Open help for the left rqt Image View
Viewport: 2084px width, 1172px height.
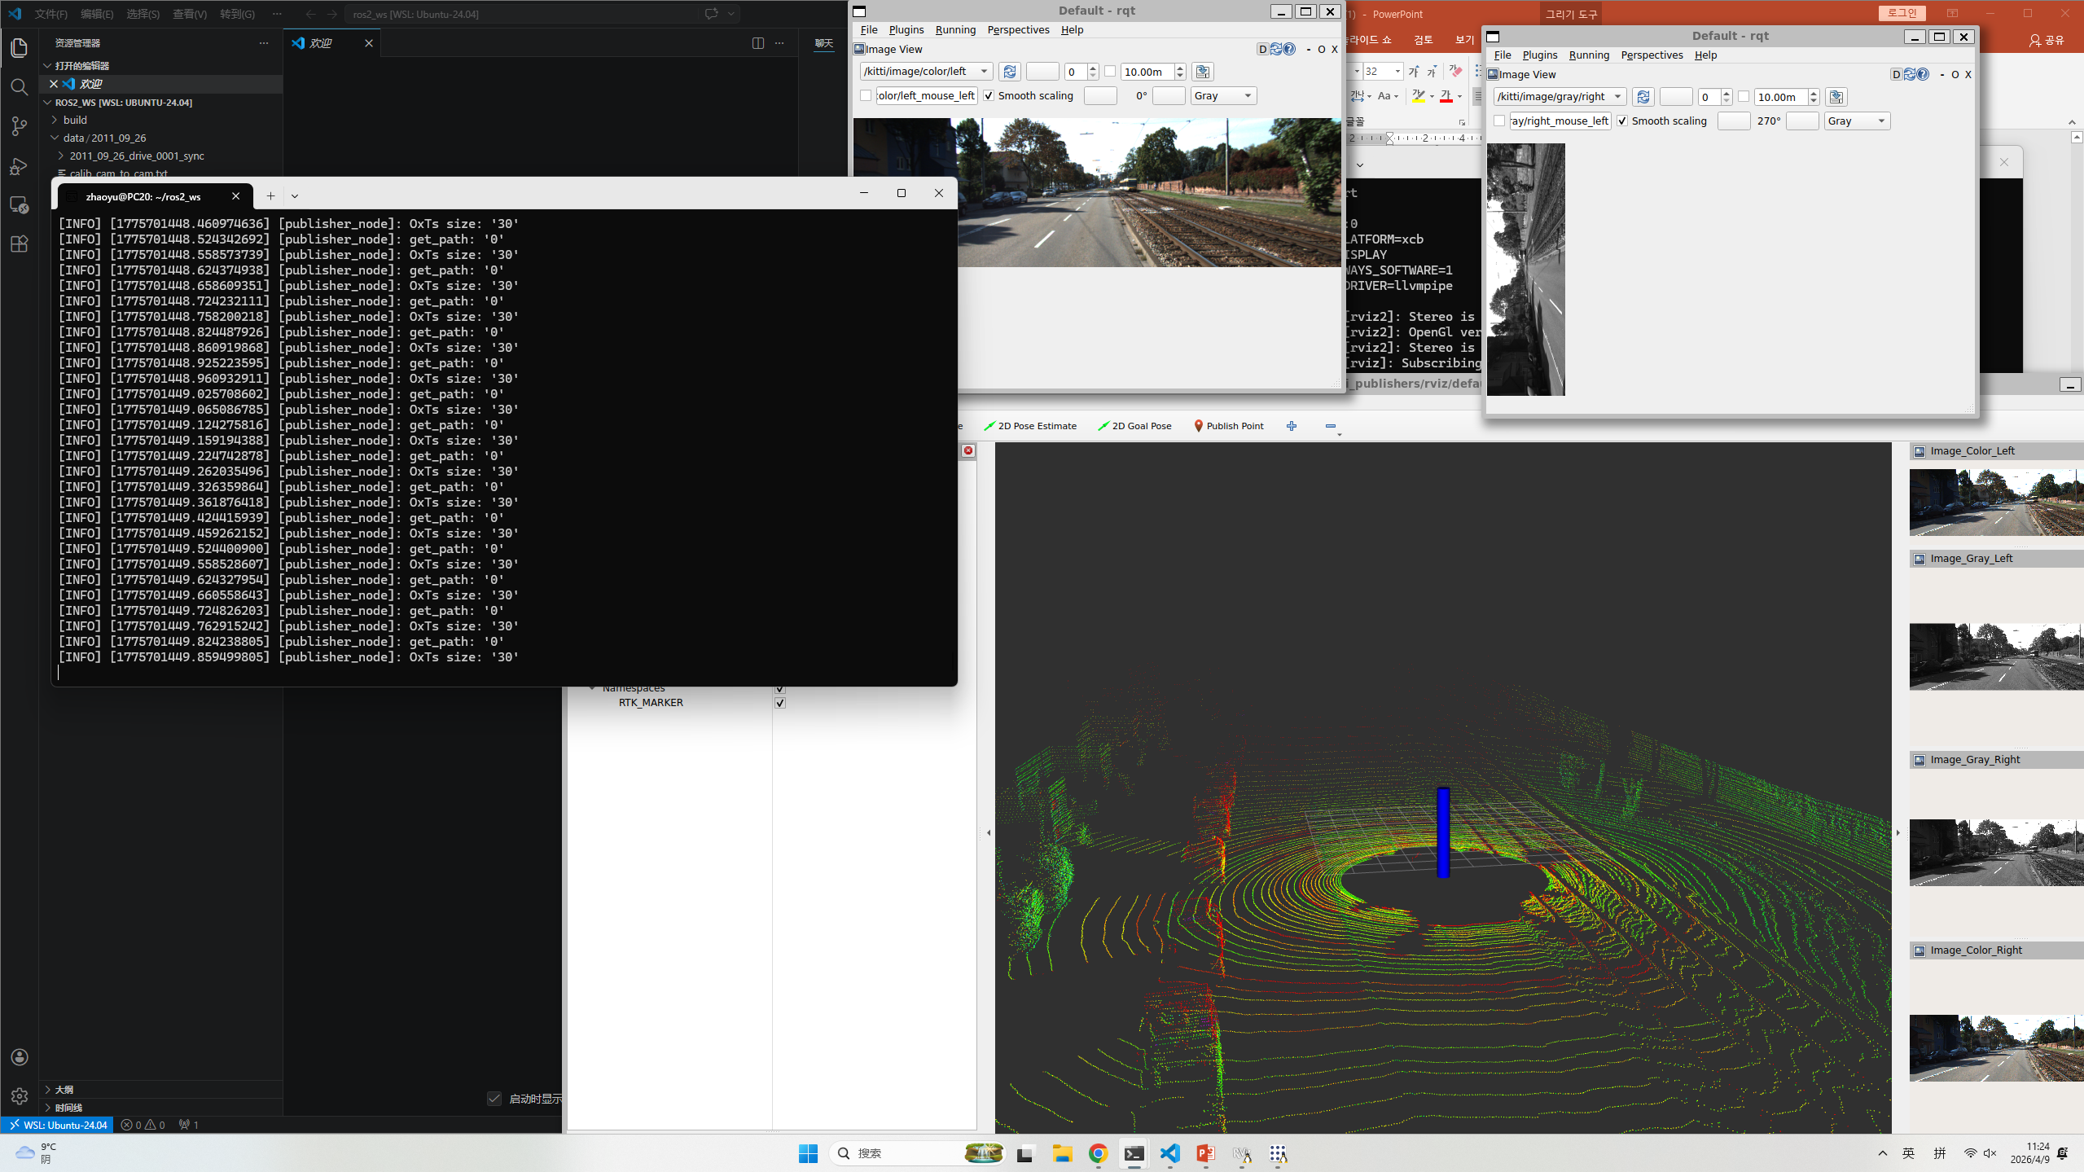click(x=1289, y=49)
